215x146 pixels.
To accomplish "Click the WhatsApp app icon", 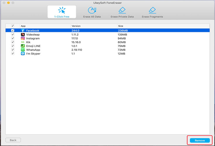I will click(23, 50).
